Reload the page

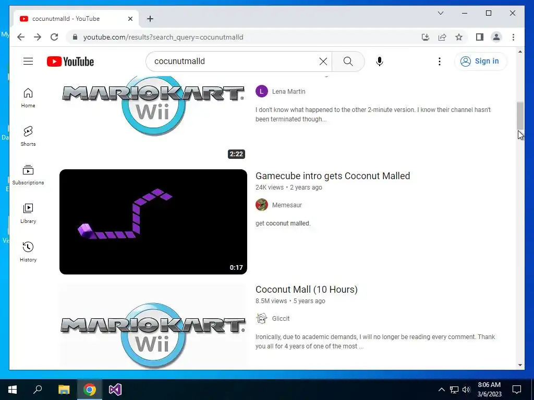click(54, 37)
